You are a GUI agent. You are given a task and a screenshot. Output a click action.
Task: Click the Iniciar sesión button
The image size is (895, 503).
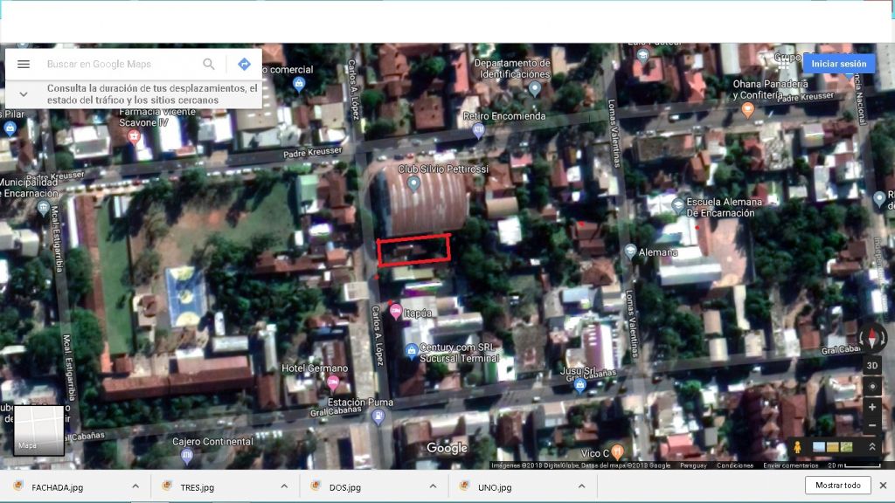[838, 64]
